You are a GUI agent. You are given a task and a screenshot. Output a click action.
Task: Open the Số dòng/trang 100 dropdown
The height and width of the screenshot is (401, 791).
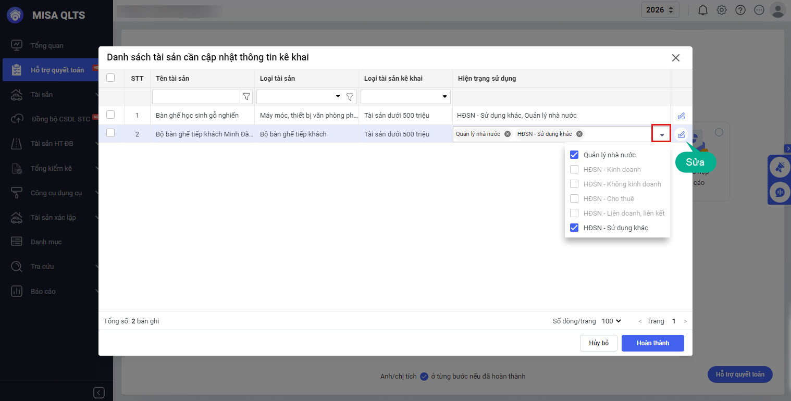coord(612,321)
